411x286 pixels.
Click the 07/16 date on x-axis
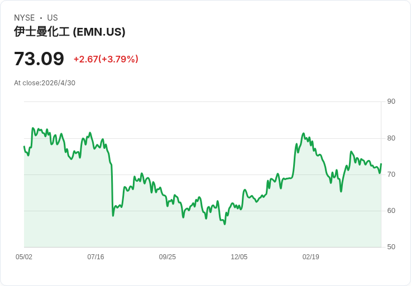95,256
